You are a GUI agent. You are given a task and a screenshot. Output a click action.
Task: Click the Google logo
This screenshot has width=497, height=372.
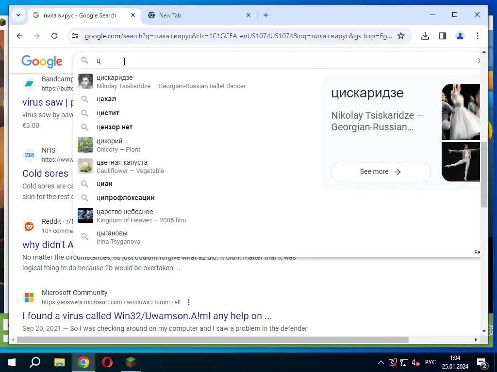42,62
